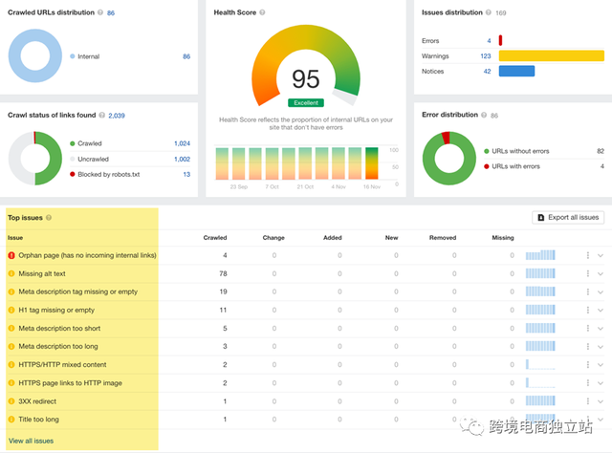Viewport: 612px width, 453px height.
Task: Click help icon beside Top issues heading
Action: coord(49,218)
